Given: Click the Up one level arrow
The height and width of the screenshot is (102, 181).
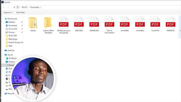Looking at the screenshot, I should (x=14, y=7).
